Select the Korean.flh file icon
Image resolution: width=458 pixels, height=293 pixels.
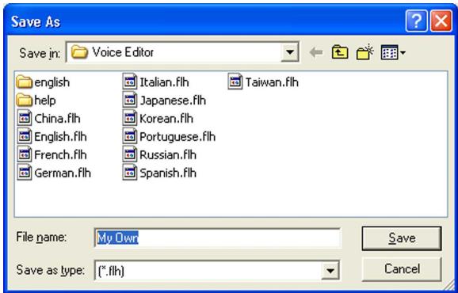[130, 118]
